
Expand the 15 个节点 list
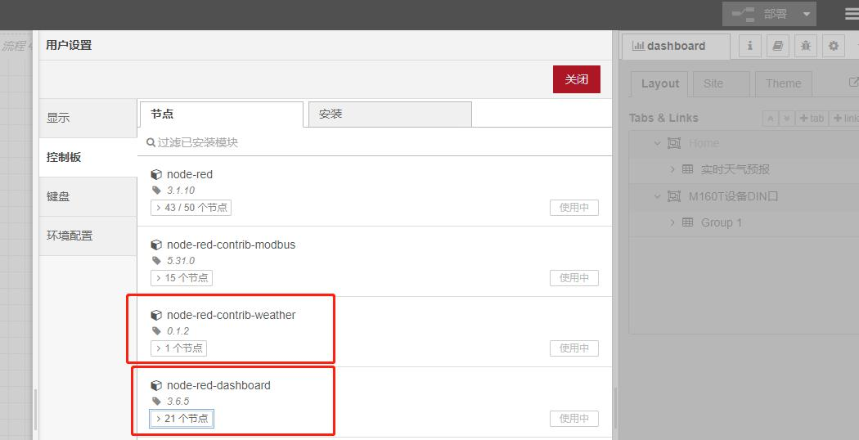click(182, 278)
